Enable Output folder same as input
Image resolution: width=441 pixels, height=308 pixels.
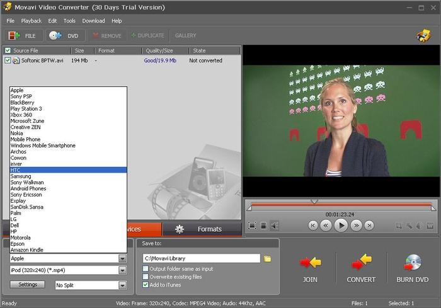pyautogui.click(x=146, y=268)
